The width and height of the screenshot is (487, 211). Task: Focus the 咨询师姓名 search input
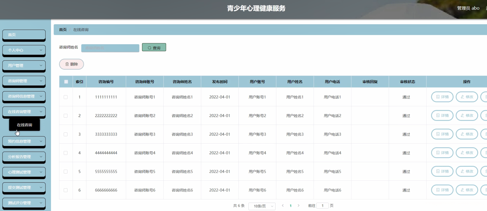click(110, 48)
